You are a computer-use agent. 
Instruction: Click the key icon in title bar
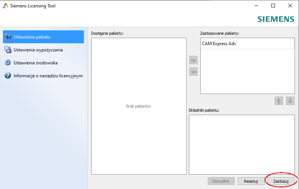click(x=6, y=6)
